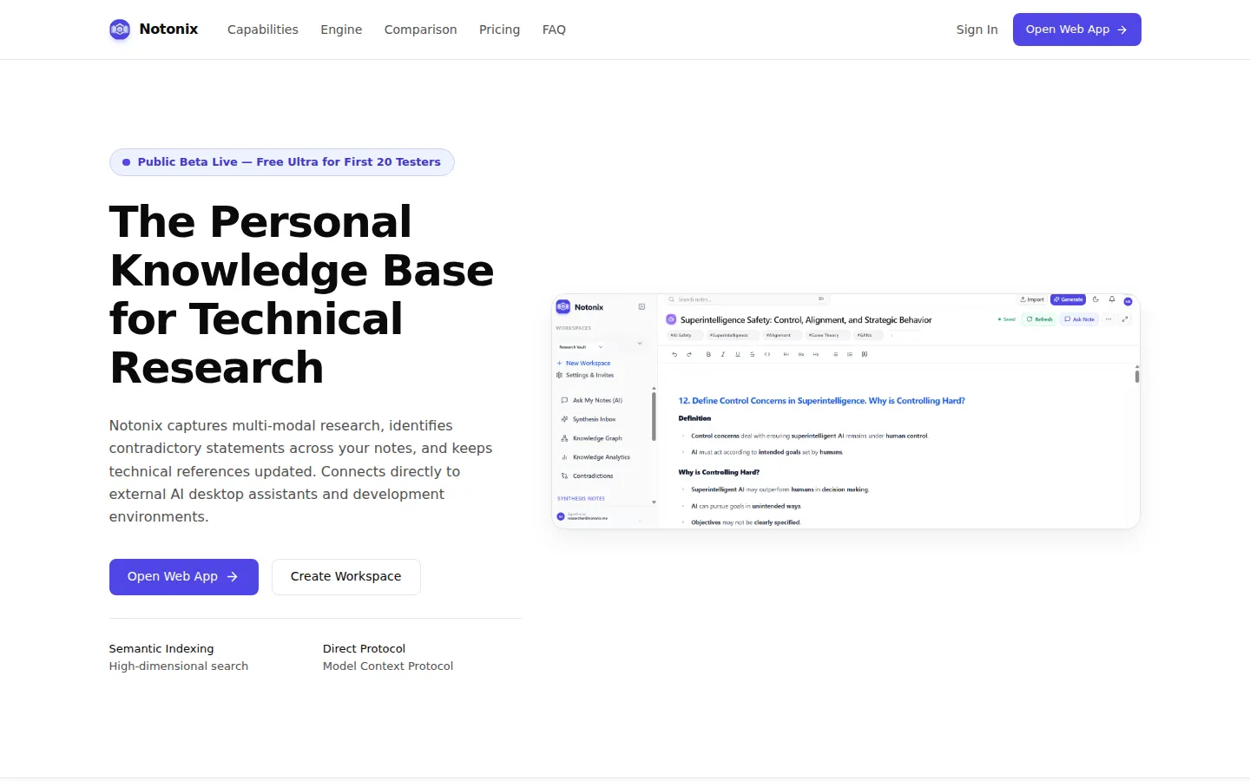Apply Heading 2 in the editor toolbar
The width and height of the screenshot is (1250, 781).
click(801, 354)
